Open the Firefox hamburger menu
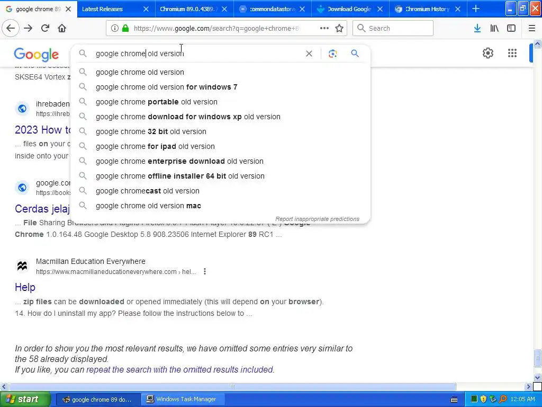Viewport: 542px width, 407px height. (532, 28)
